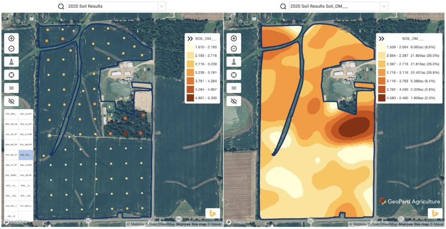Open OpenStreetMap attribution link on left map

click(x=160, y=225)
